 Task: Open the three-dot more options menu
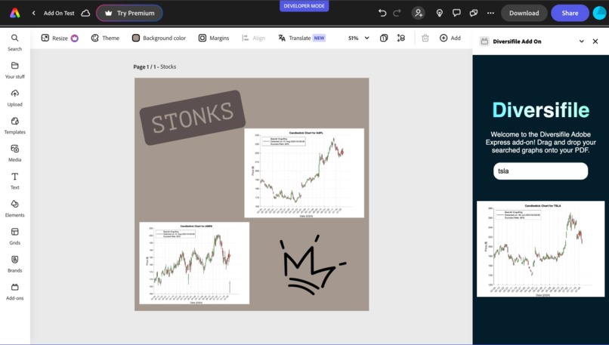pyautogui.click(x=490, y=13)
